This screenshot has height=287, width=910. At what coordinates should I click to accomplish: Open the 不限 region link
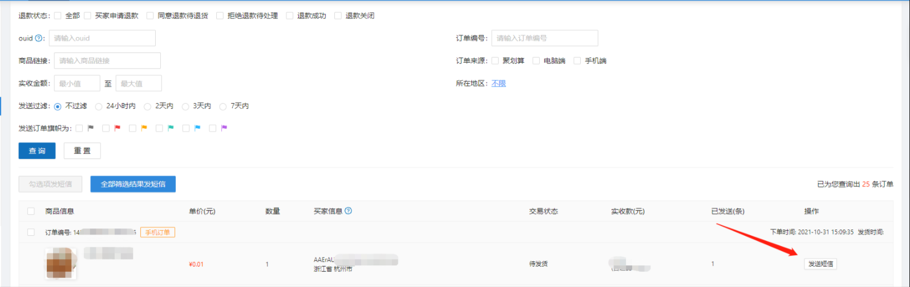click(499, 83)
